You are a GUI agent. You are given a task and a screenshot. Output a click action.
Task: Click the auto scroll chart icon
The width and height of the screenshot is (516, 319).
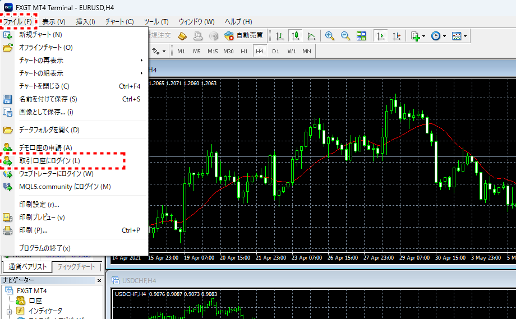point(381,36)
